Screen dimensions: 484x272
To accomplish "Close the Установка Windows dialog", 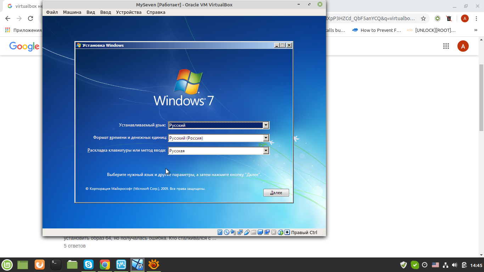I will pos(289,45).
